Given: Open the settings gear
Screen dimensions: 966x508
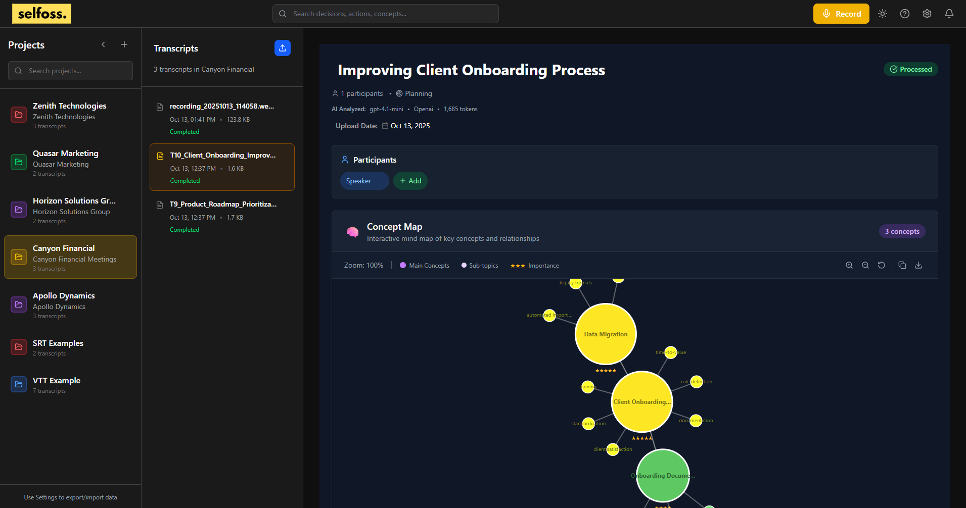Looking at the screenshot, I should click(927, 14).
